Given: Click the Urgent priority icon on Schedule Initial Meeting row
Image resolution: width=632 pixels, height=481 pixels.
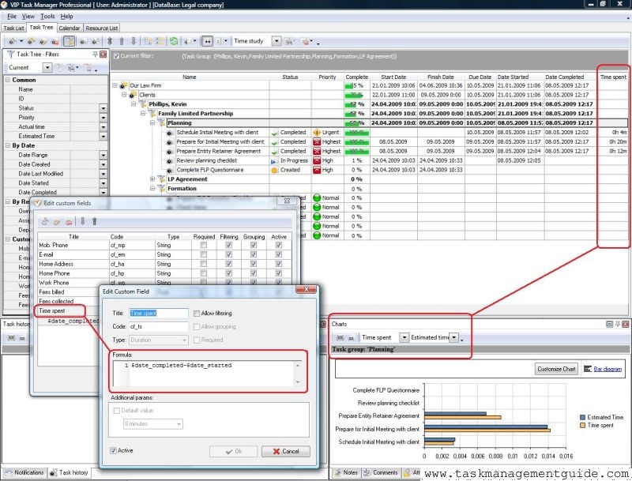Looking at the screenshot, I should 317,133.
